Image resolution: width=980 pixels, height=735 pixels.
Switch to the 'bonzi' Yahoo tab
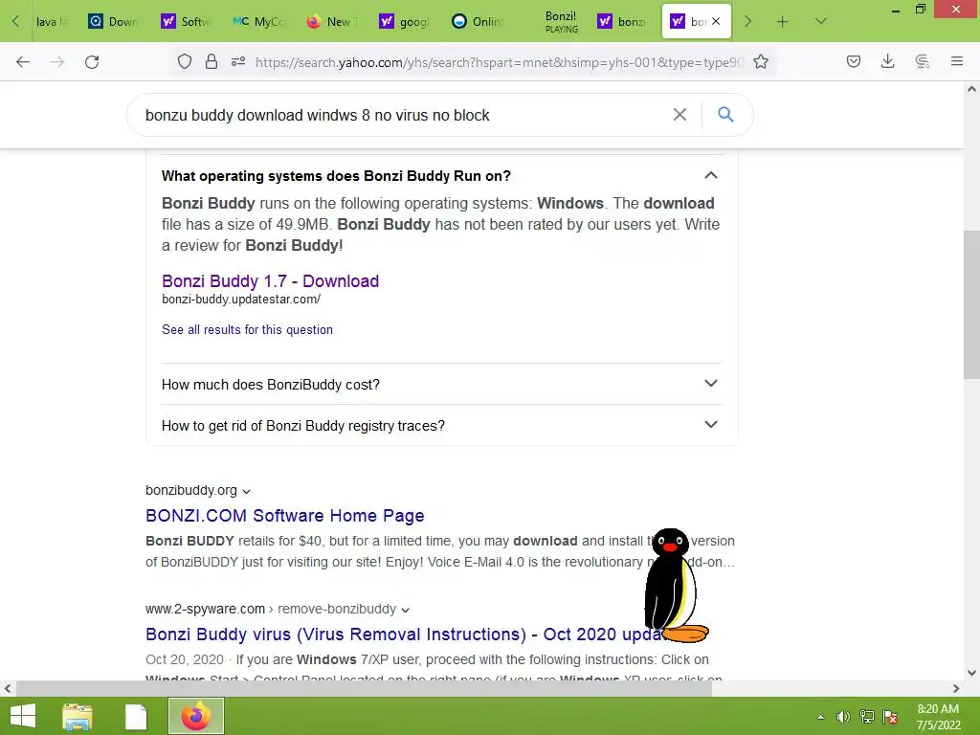point(622,22)
